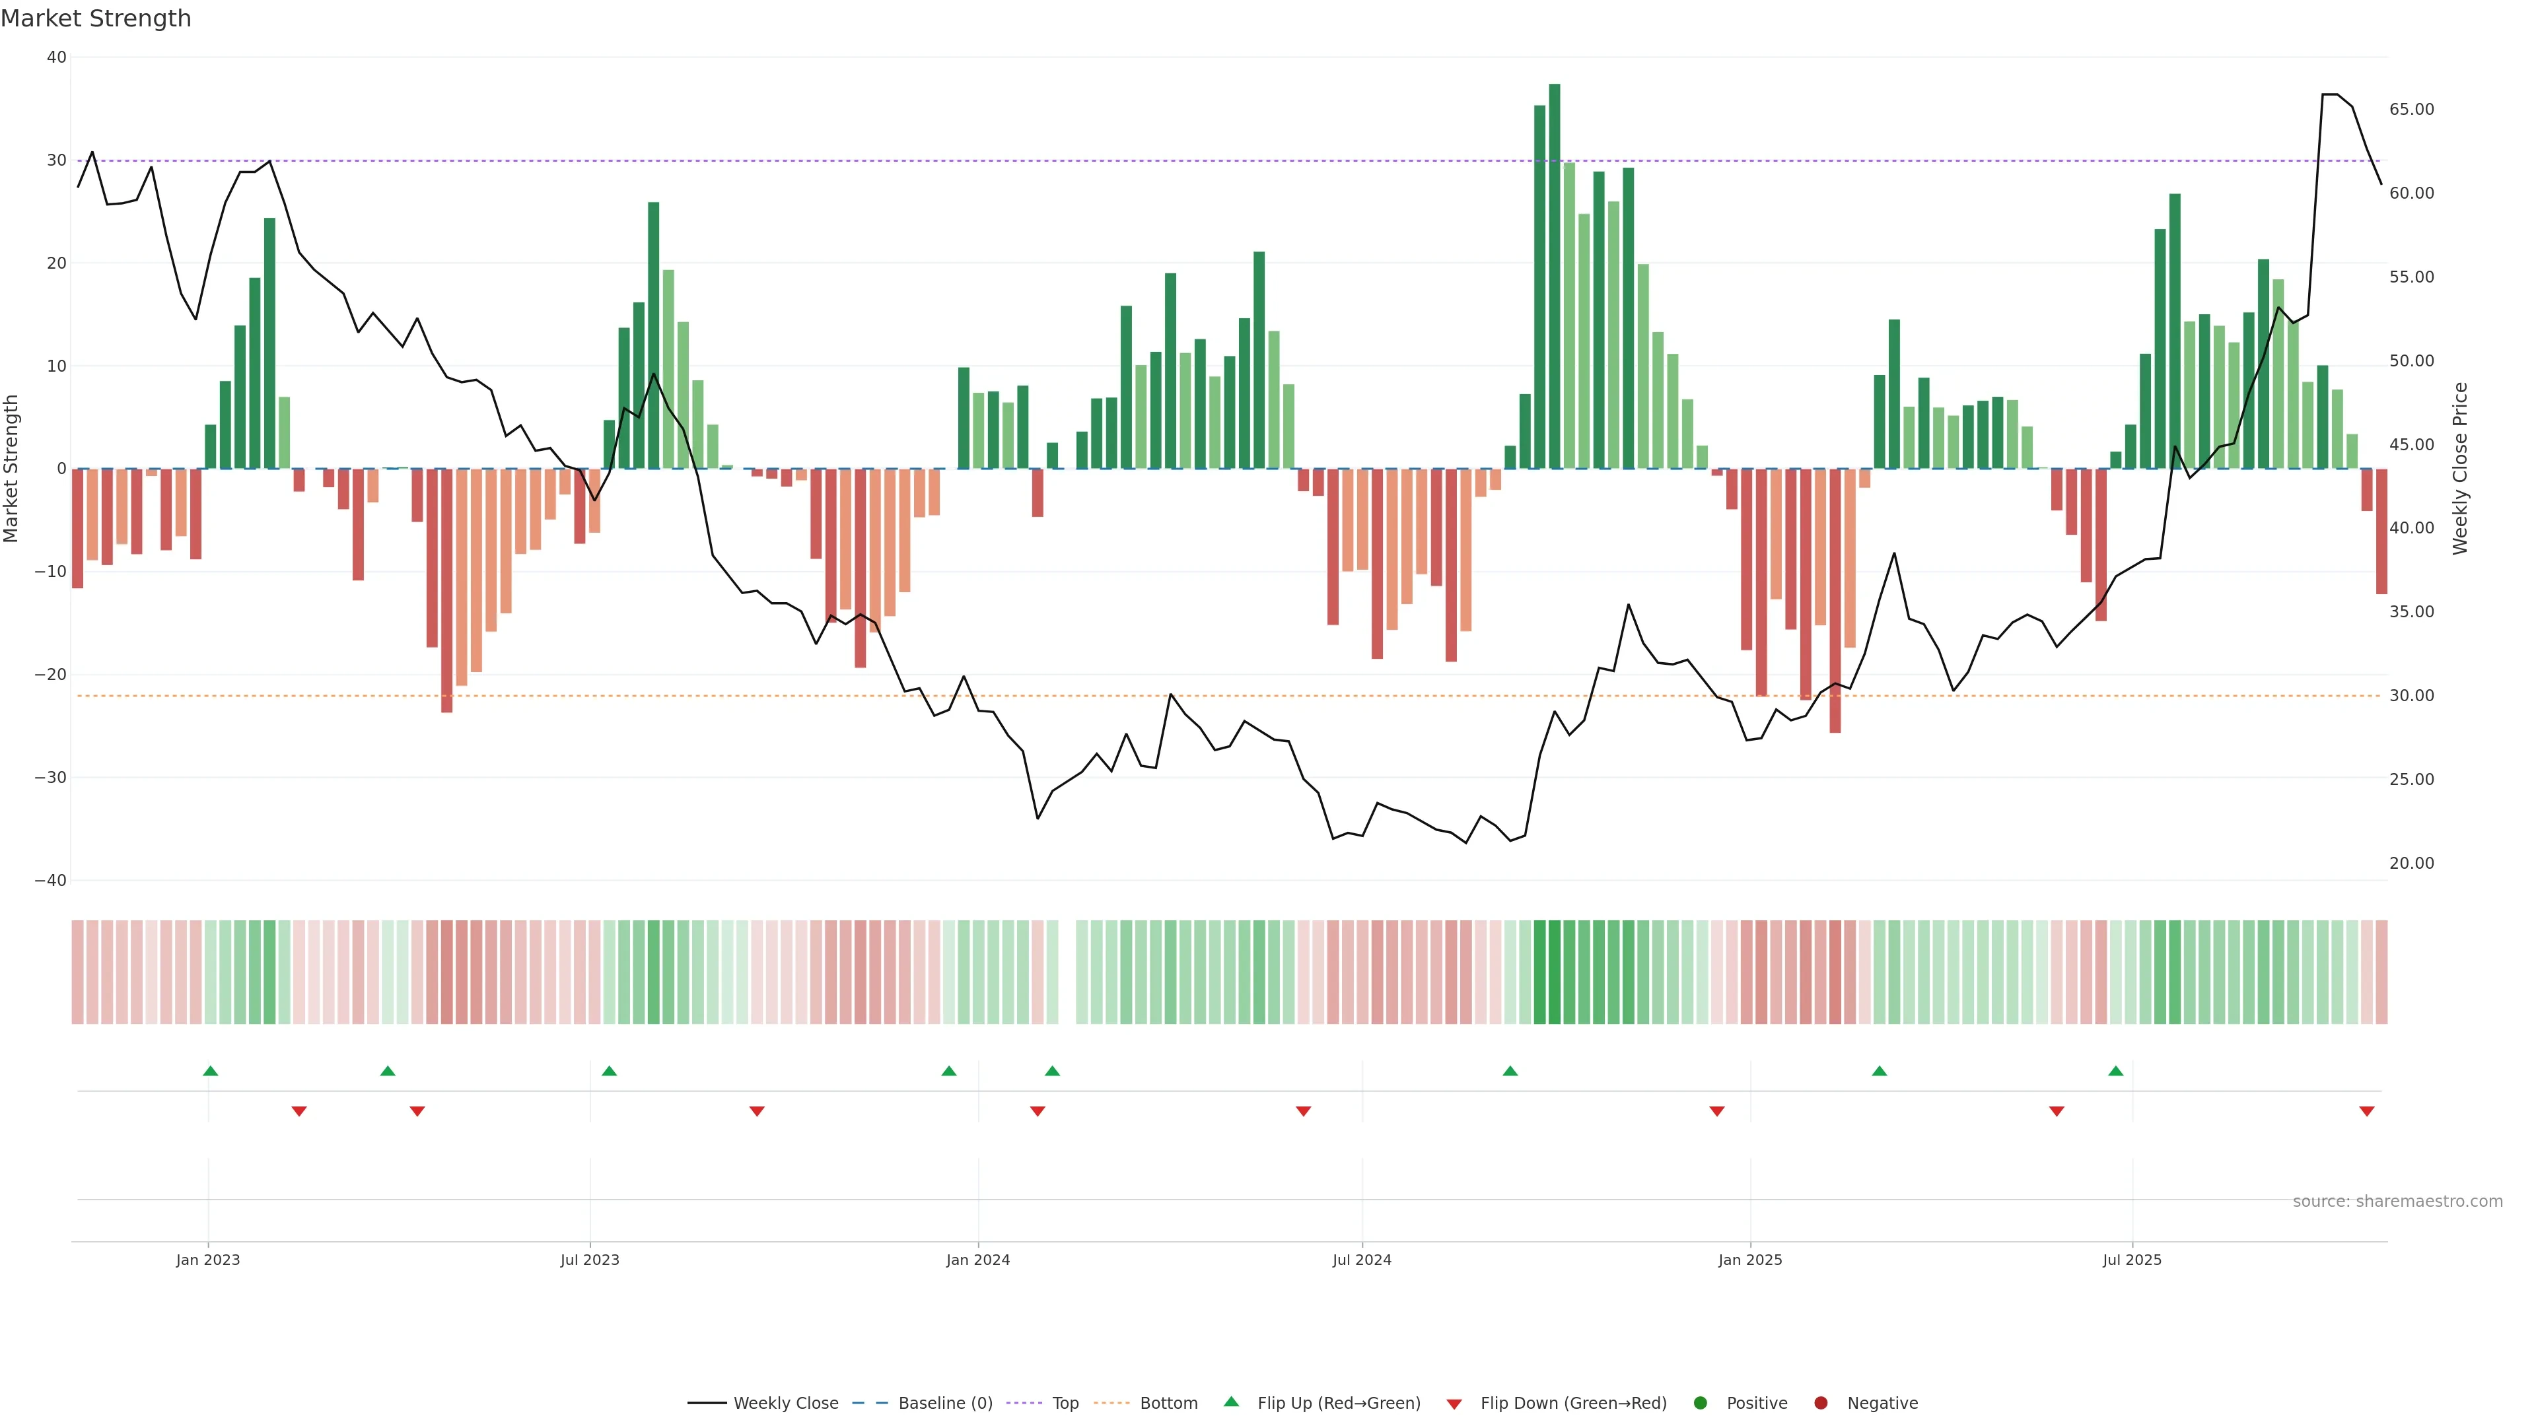Click the Flip Up green triangle legend icon
This screenshot has width=2536, height=1426.
(x=1230, y=1402)
